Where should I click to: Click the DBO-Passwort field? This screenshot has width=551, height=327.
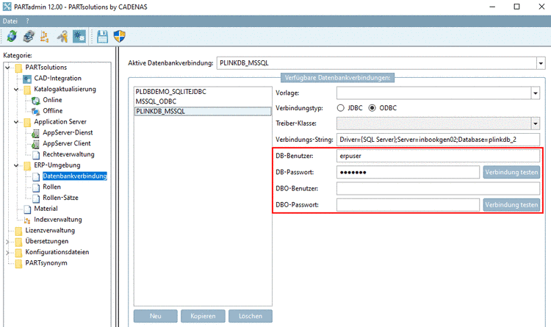click(408, 204)
